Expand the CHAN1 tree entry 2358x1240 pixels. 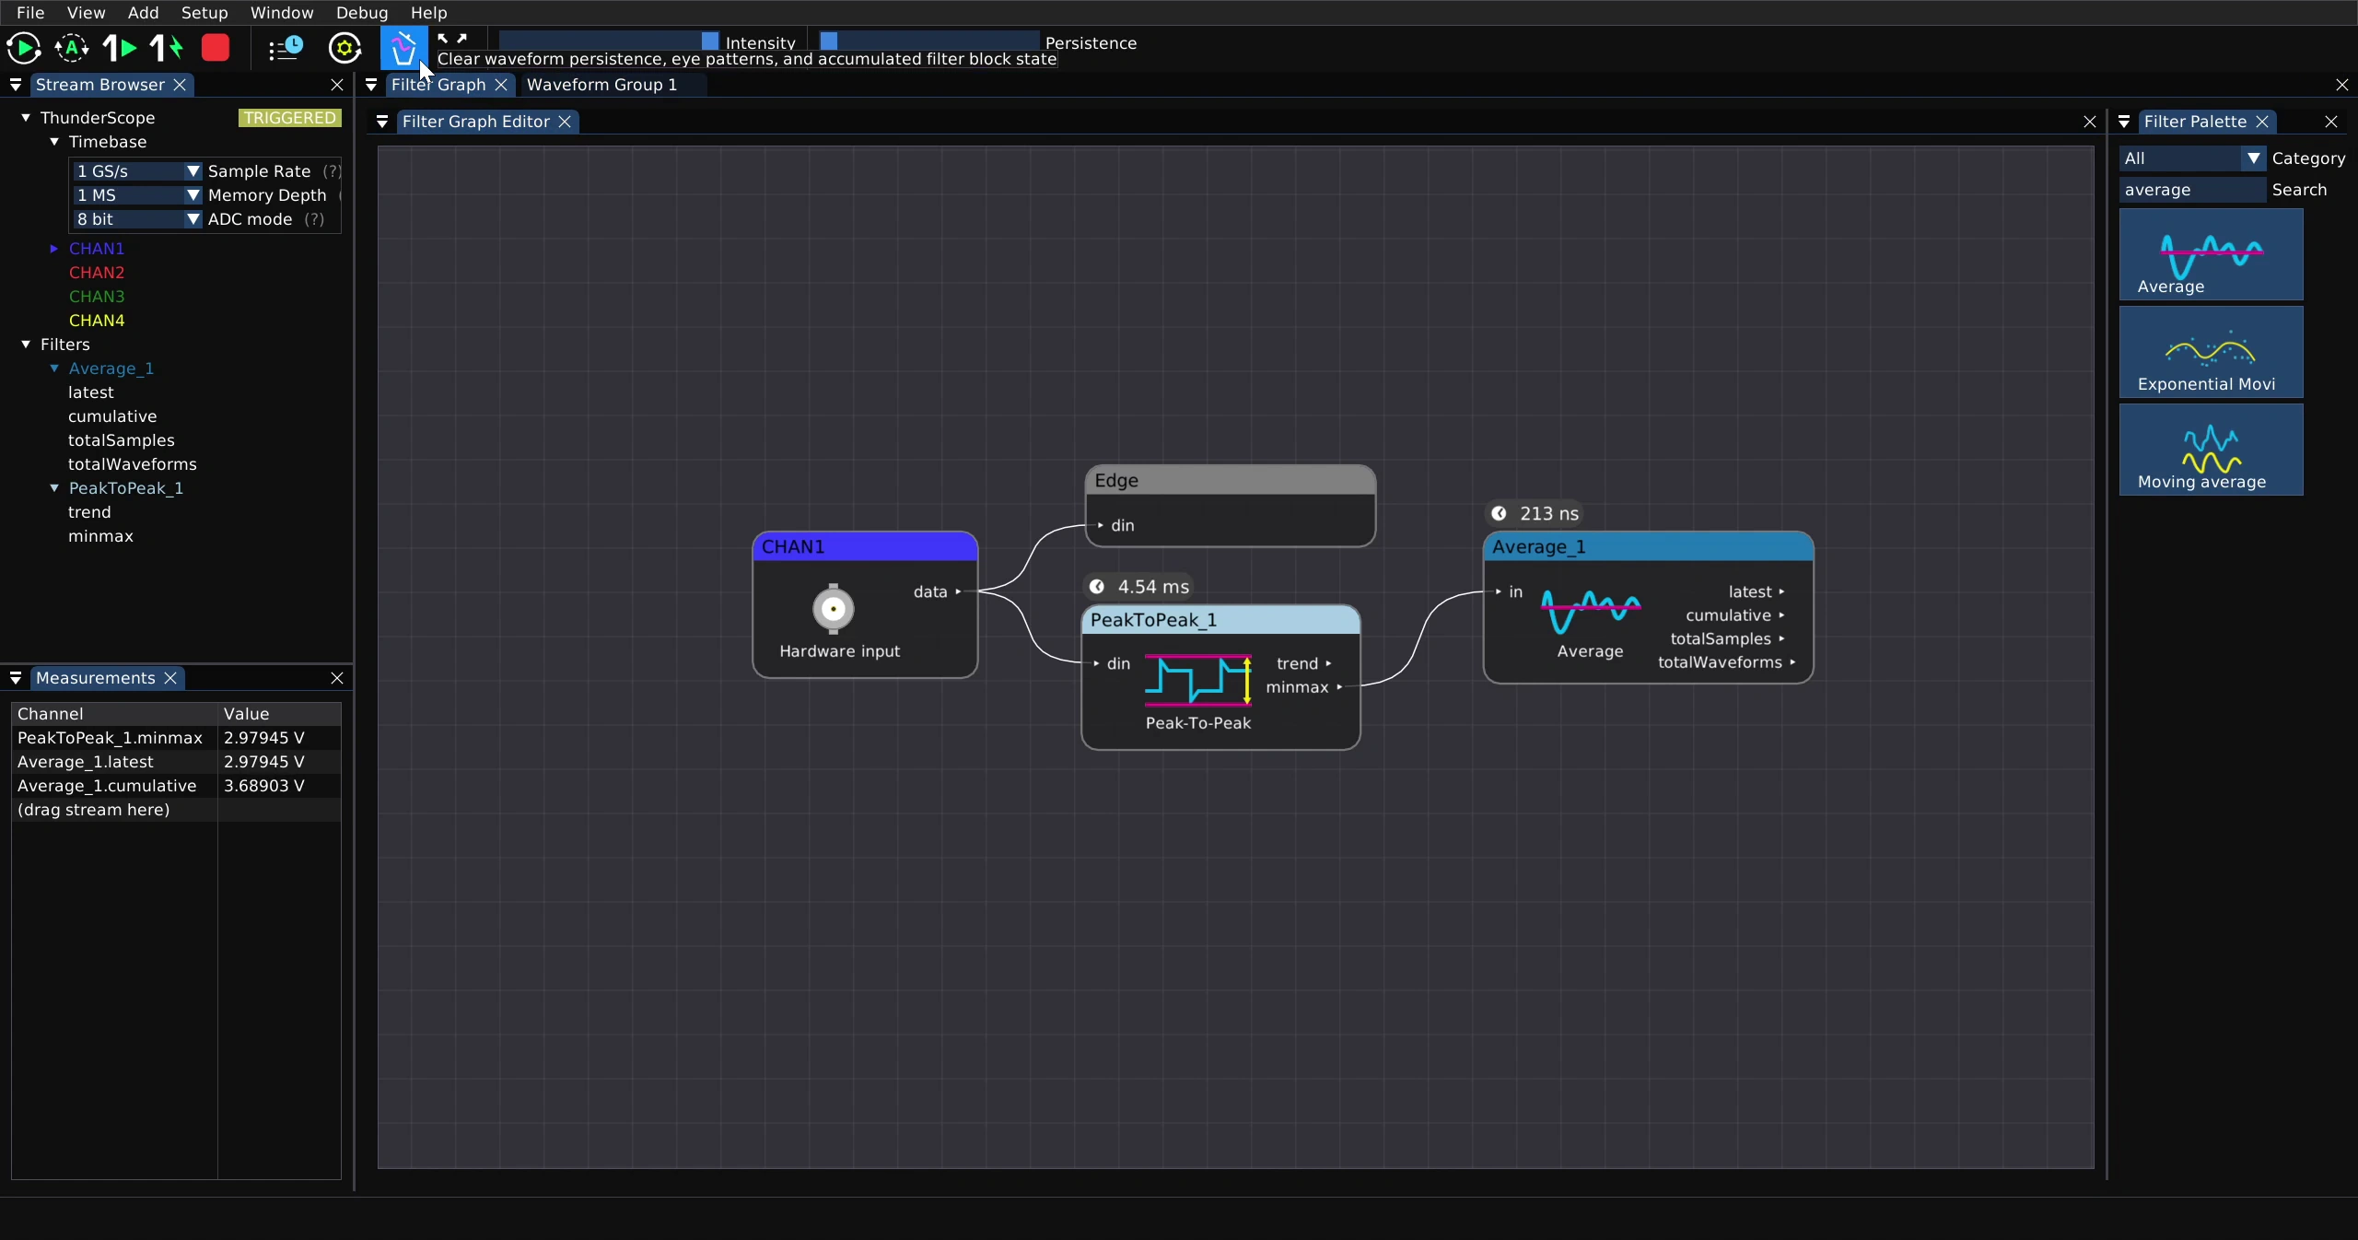[x=53, y=249]
